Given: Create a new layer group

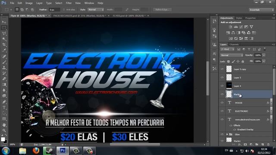Looking at the screenshot, I should (x=257, y=145).
